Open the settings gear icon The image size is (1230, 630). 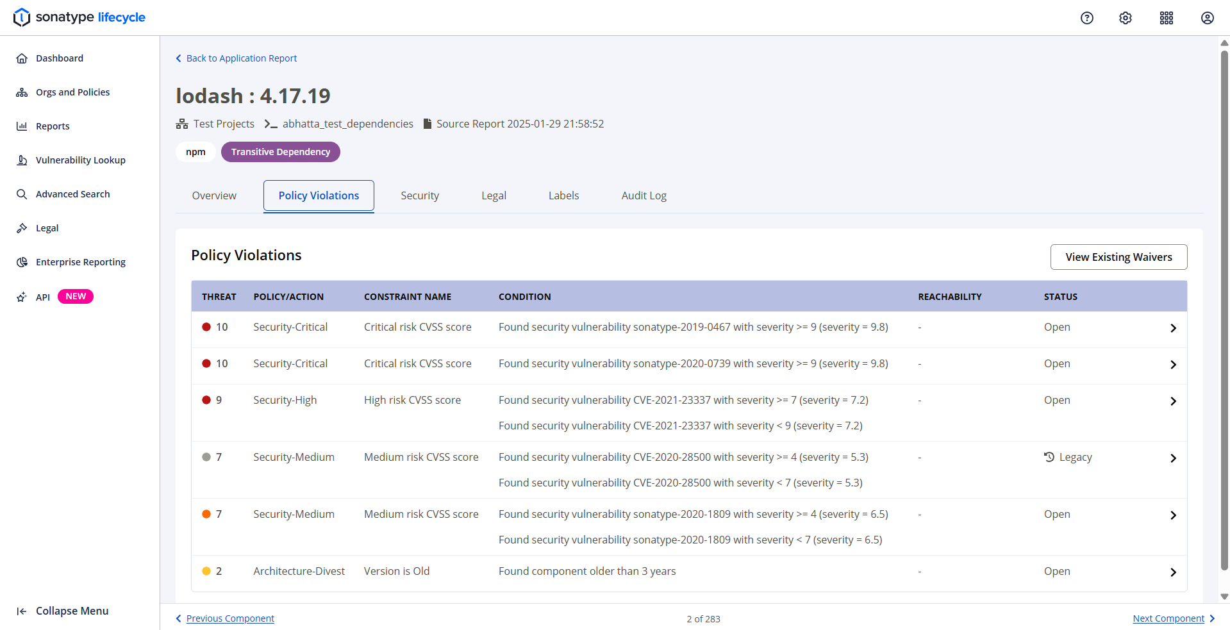pos(1126,18)
